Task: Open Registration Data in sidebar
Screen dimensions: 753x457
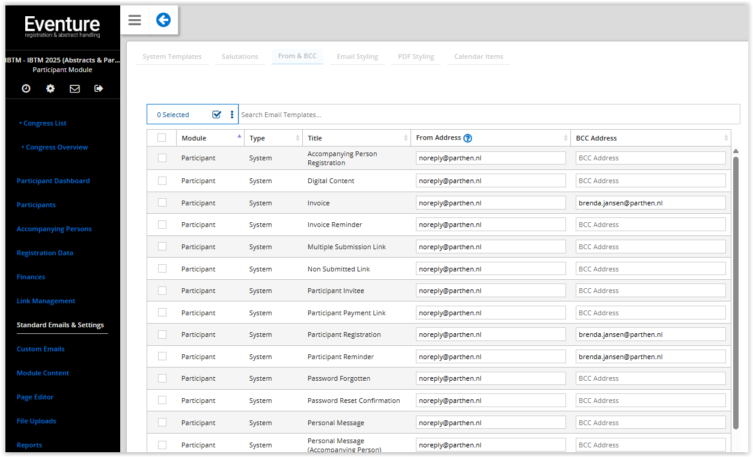Action: coord(45,253)
